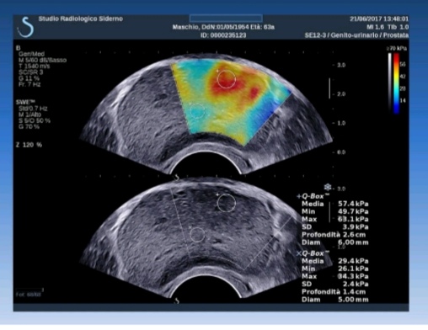Click the lower Q-Box circle on the lower B-mode image

(197, 235)
